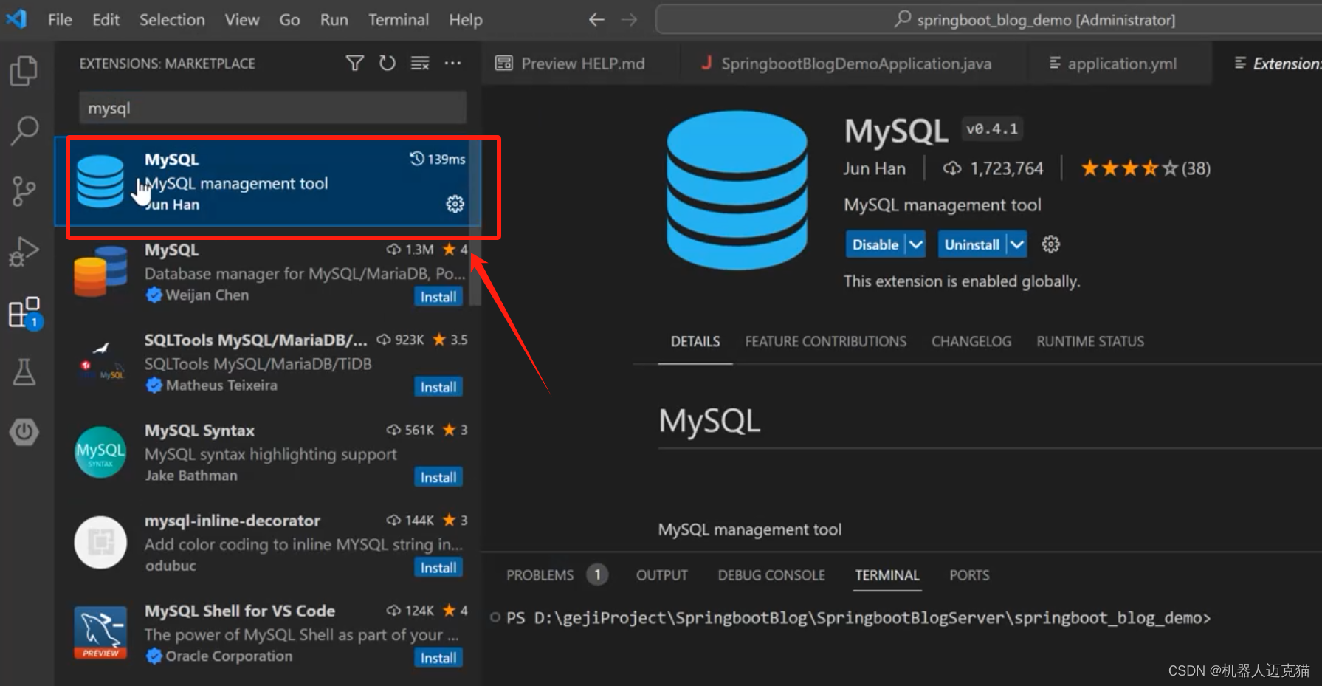Open the Terminal menu
This screenshot has width=1322, height=686.
tap(399, 20)
